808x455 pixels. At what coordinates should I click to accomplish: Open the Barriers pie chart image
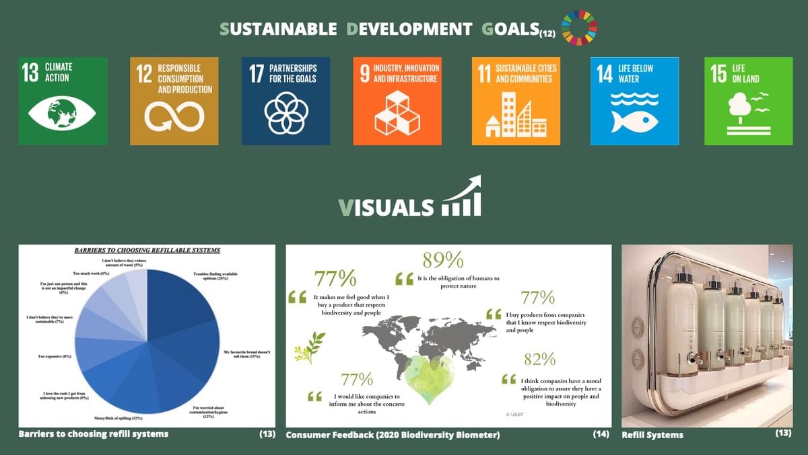(147, 336)
